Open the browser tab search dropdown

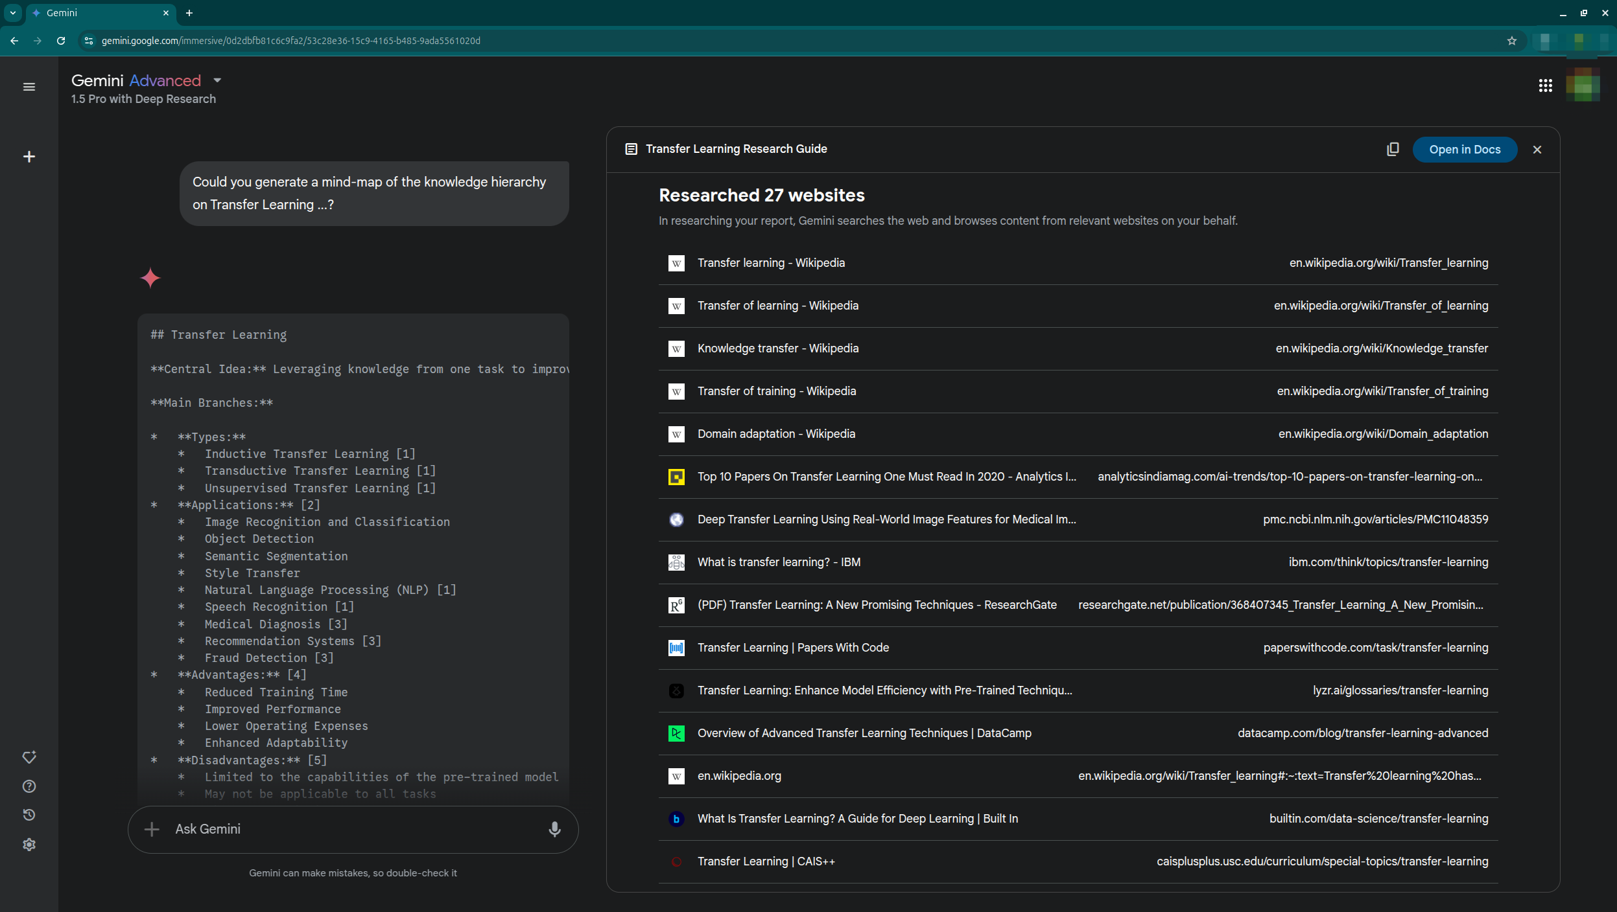point(13,13)
